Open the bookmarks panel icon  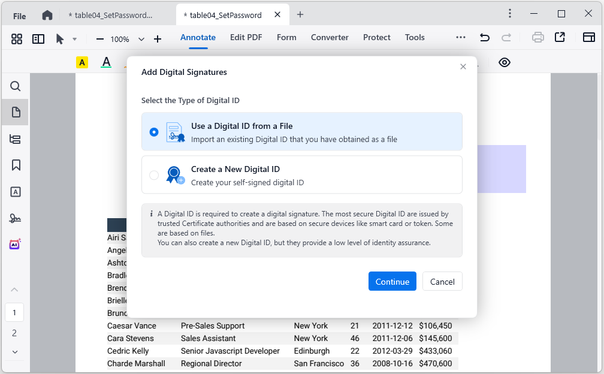(16, 165)
